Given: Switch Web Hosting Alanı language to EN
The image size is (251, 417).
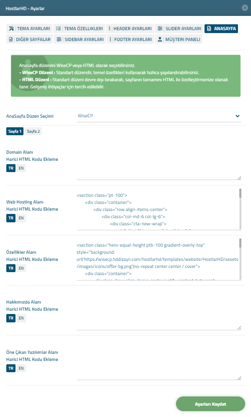Looking at the screenshot, I should [21, 218].
